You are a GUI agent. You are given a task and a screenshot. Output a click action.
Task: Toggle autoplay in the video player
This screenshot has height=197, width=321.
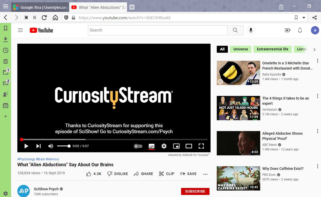pyautogui.click(x=138, y=146)
